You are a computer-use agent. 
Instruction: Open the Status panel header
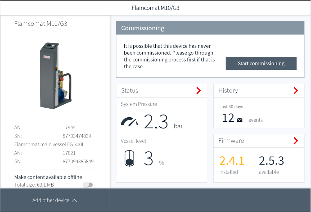[161, 91]
